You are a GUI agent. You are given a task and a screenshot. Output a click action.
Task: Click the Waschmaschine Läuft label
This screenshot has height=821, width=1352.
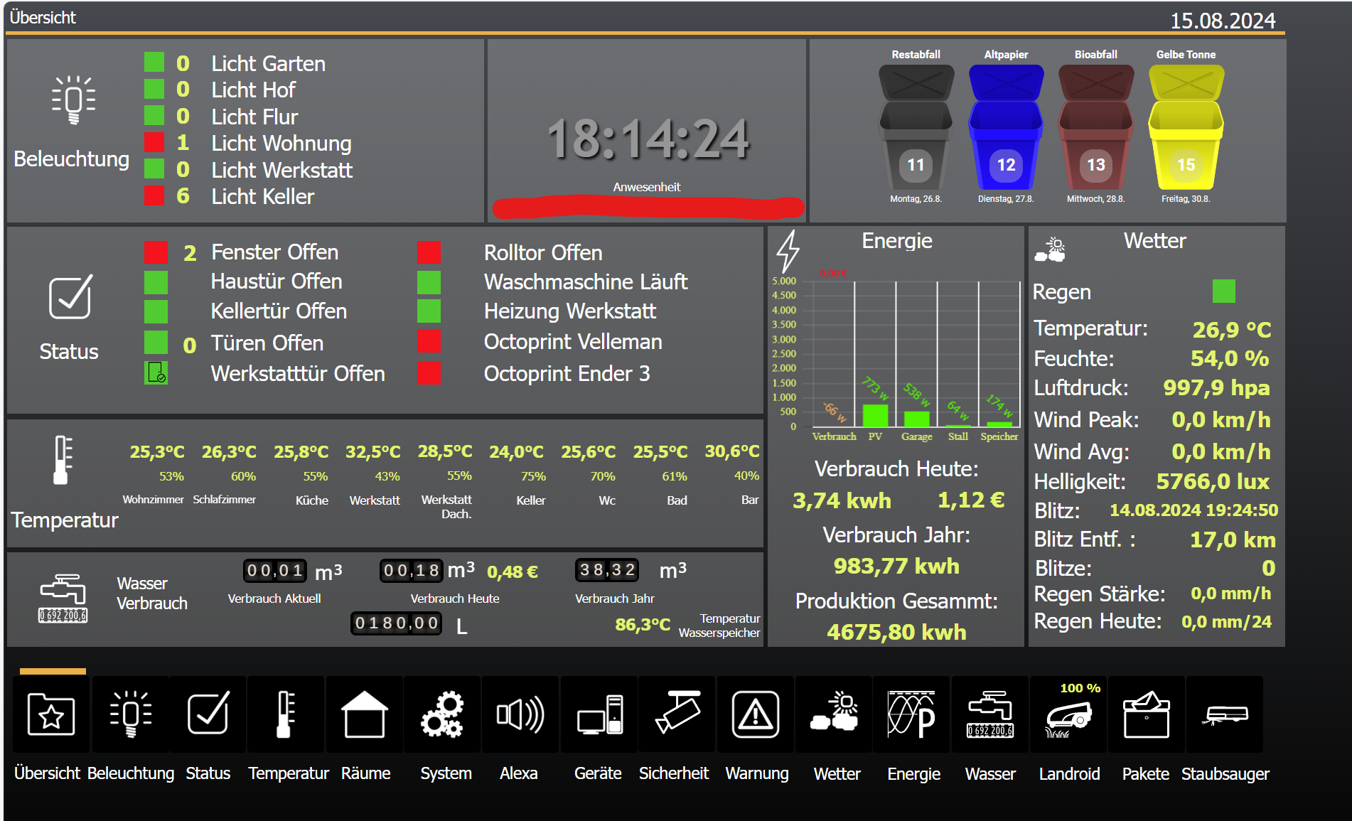tap(585, 281)
